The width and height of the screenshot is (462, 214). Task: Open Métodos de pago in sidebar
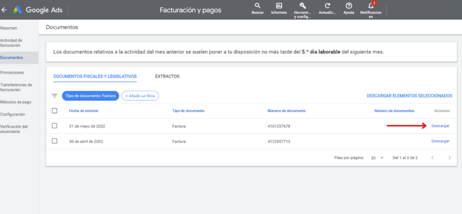point(16,102)
